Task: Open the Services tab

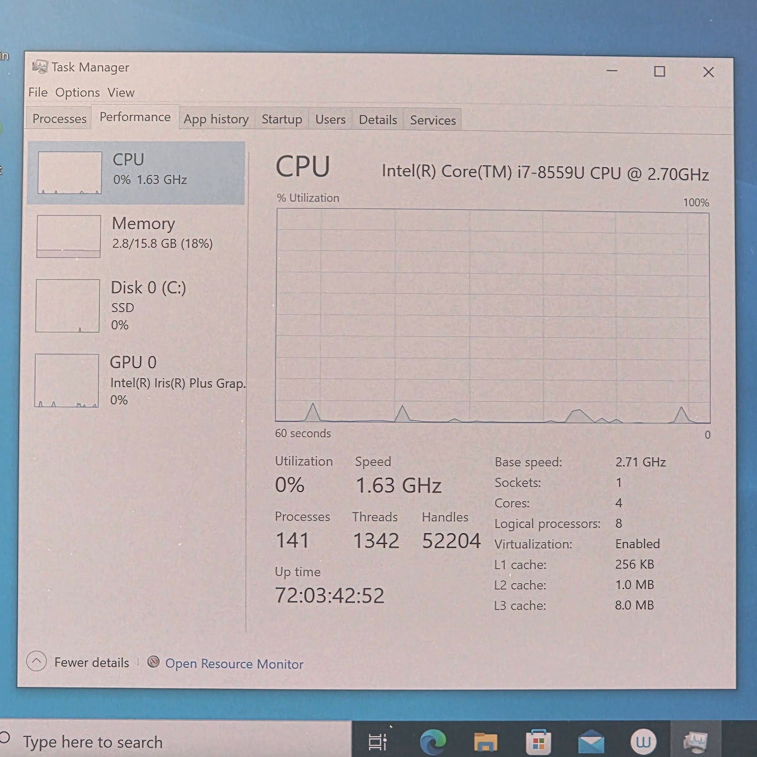Action: (x=433, y=120)
